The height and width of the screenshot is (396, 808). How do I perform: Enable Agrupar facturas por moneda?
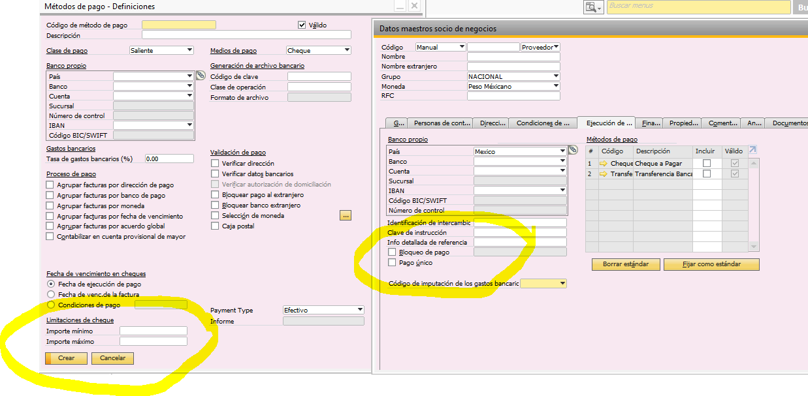click(x=50, y=206)
